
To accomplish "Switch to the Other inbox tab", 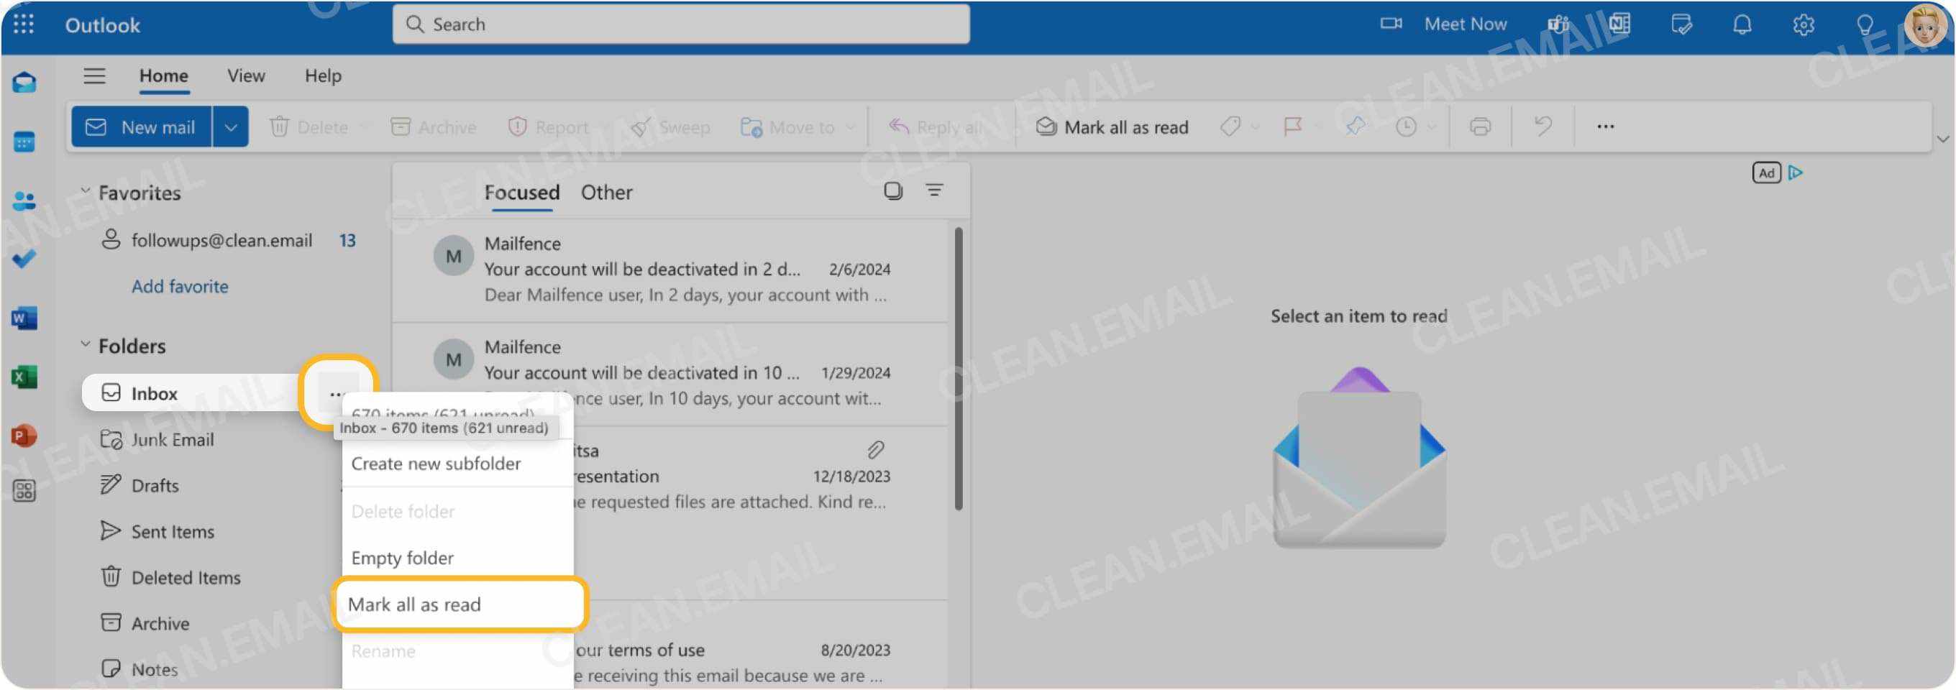I will 606,192.
